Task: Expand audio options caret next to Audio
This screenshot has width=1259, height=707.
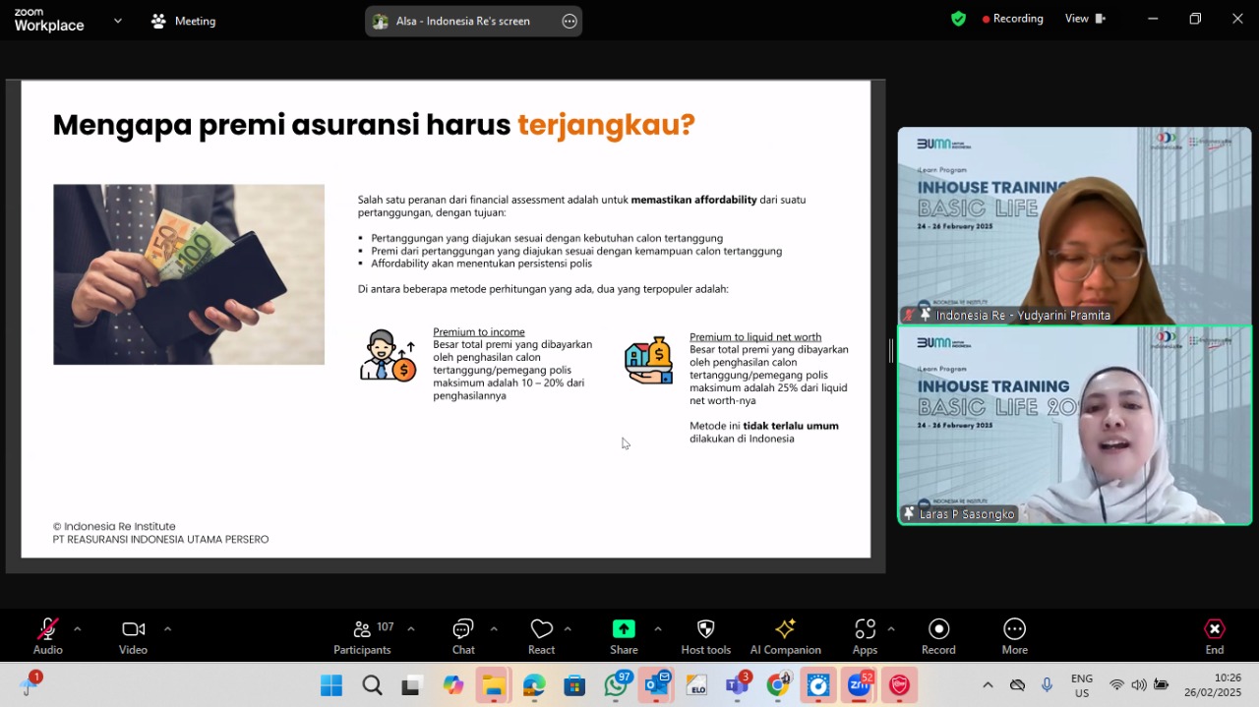Action: (77, 628)
